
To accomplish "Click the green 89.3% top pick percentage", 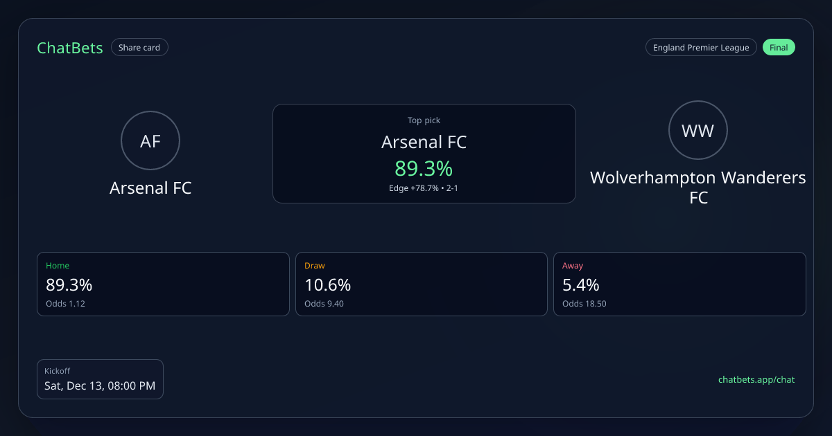I will click(424, 168).
